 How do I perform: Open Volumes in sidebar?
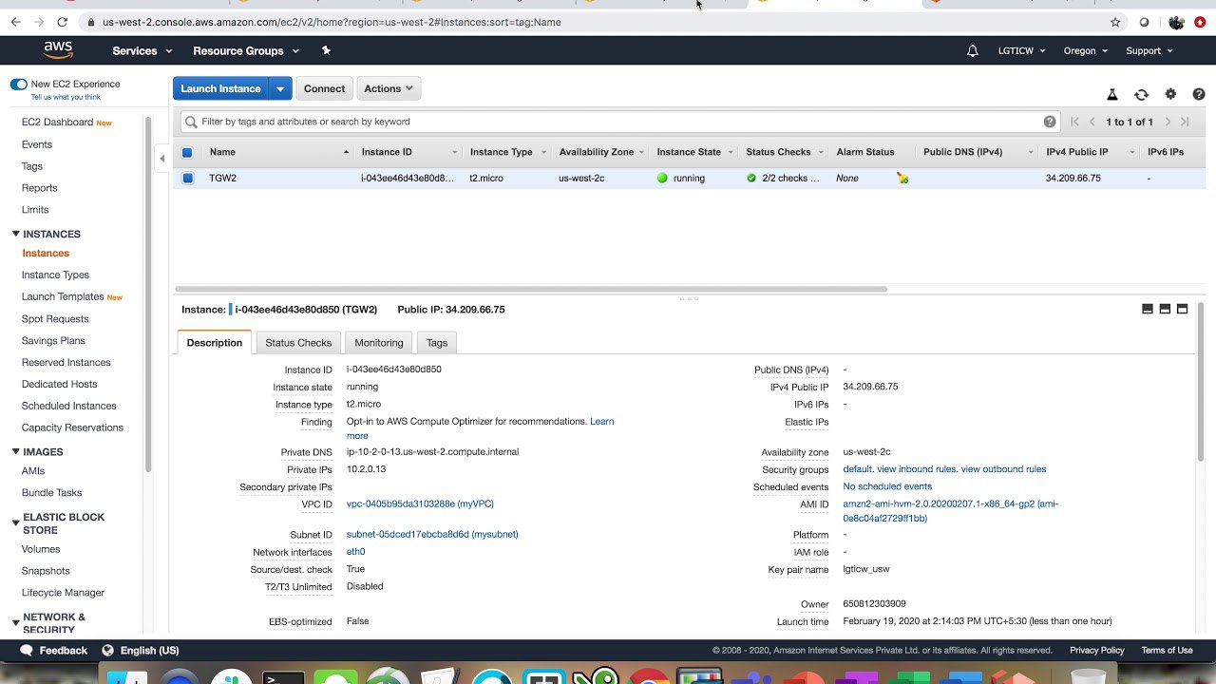[41, 549]
